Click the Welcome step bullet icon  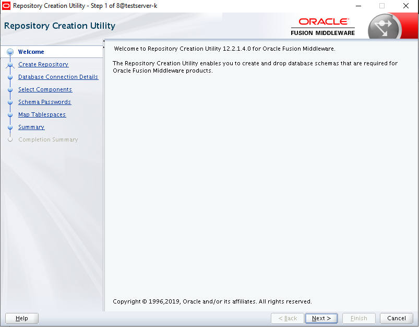pos(10,52)
